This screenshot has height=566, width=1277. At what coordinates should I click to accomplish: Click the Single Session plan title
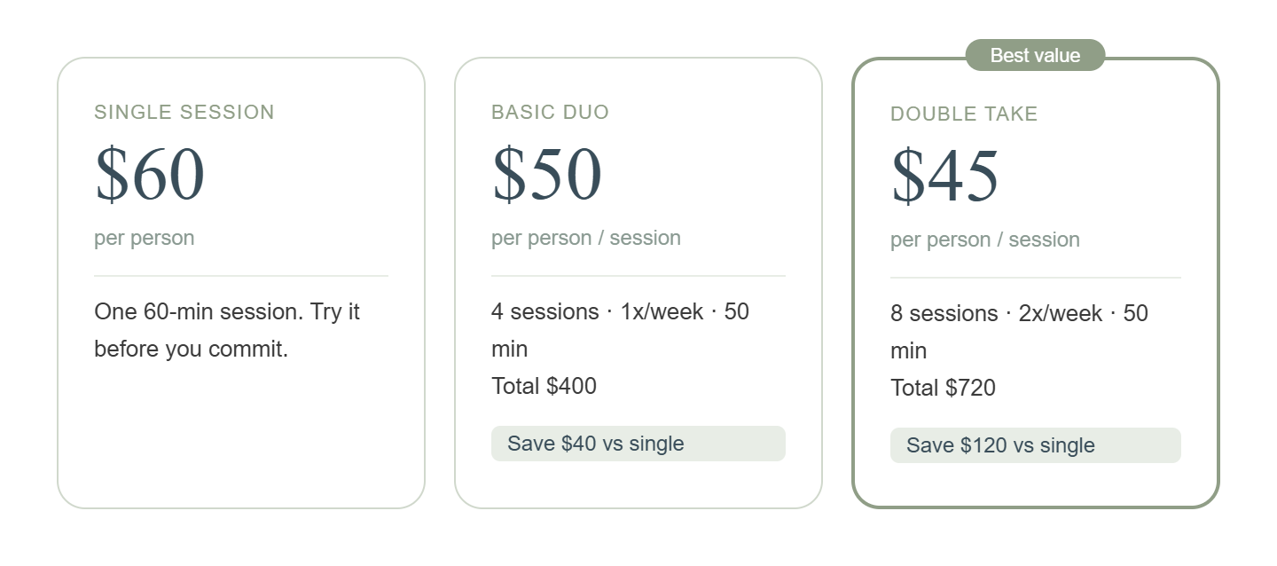coord(184,113)
